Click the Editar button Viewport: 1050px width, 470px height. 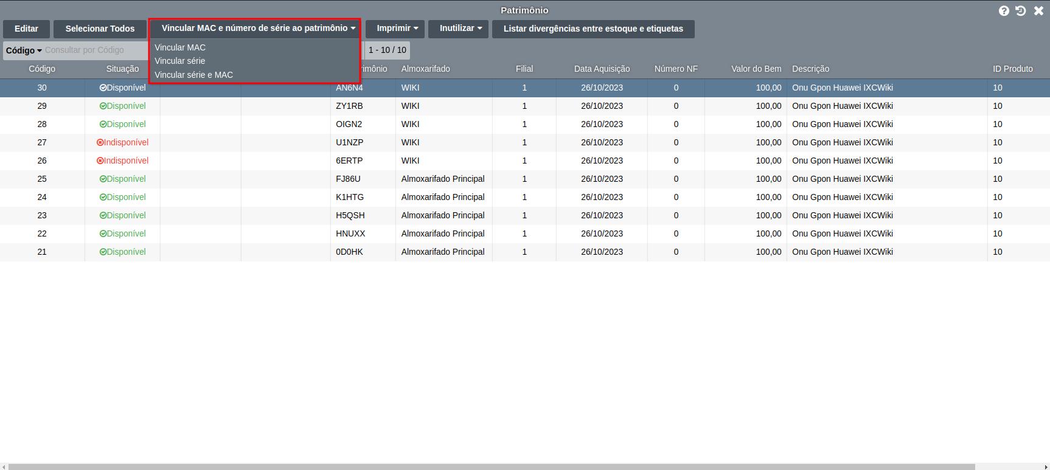click(26, 29)
